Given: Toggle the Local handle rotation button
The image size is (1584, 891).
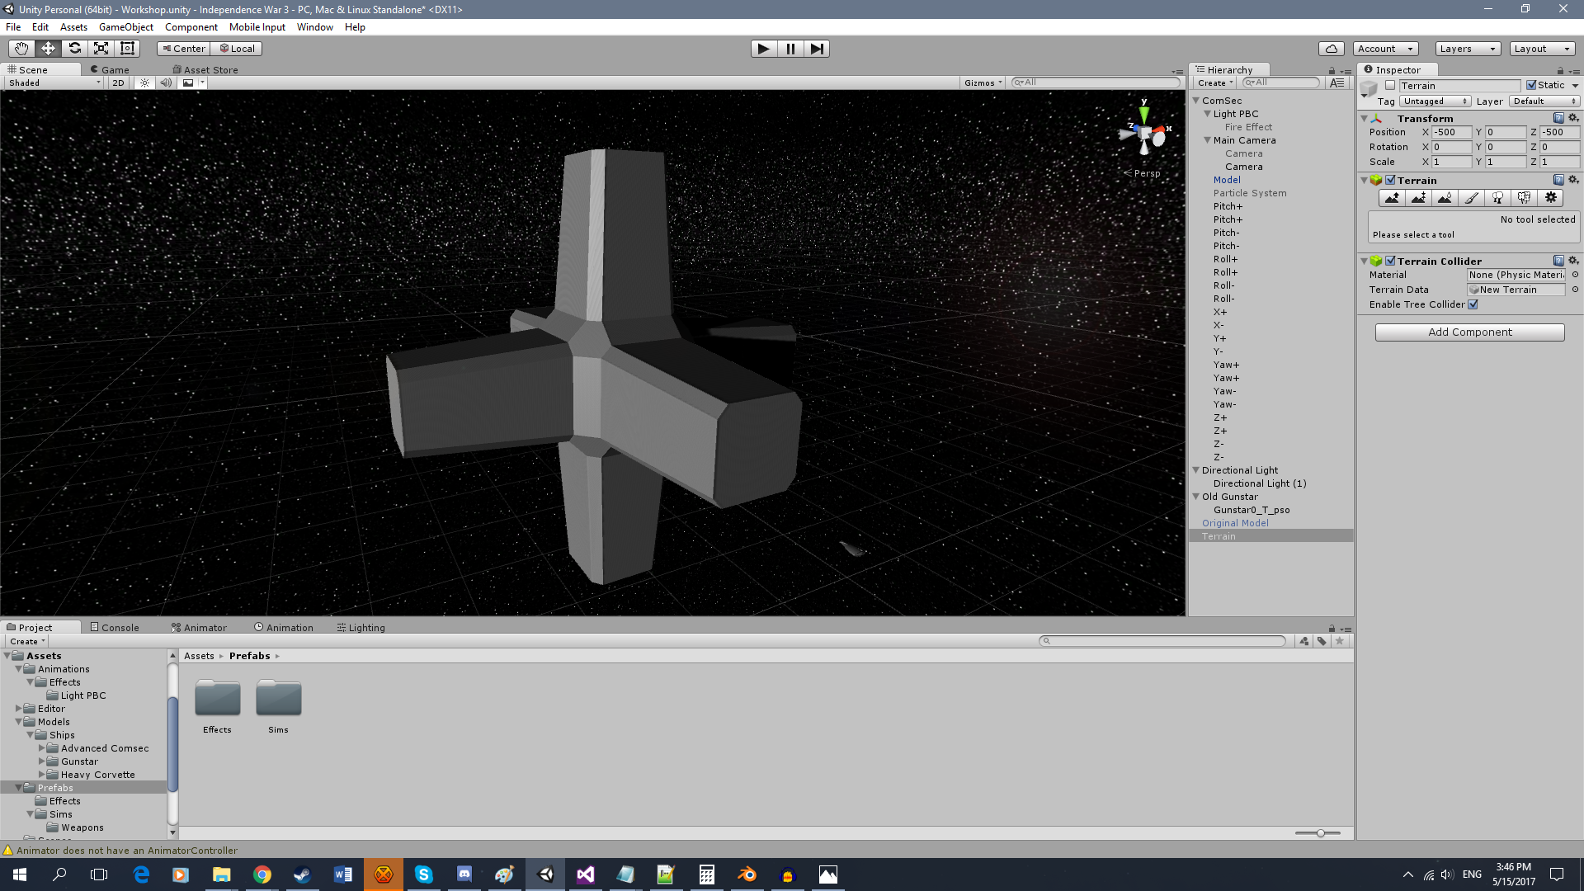Looking at the screenshot, I should [237, 49].
